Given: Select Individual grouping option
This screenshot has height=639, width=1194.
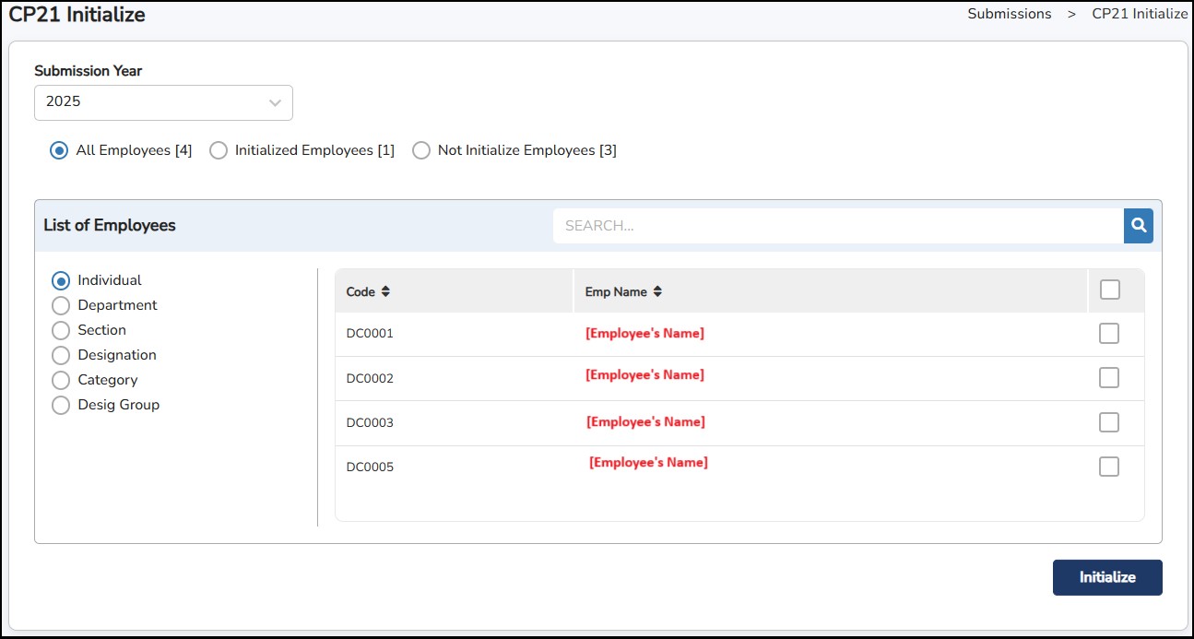Looking at the screenshot, I should point(61,280).
